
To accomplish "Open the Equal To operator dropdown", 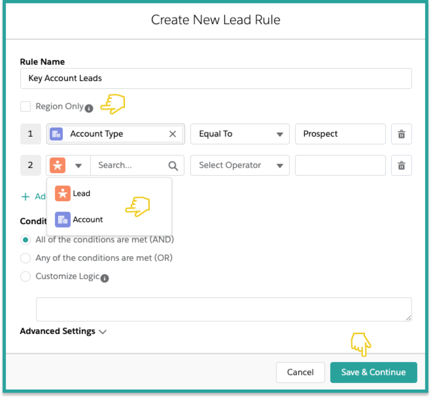I will click(x=239, y=134).
